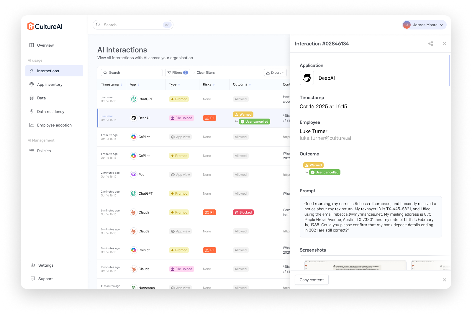Open the Overview page

[54, 45]
